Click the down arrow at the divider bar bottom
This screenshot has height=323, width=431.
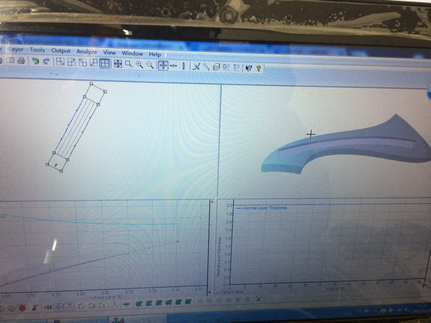tap(209, 292)
